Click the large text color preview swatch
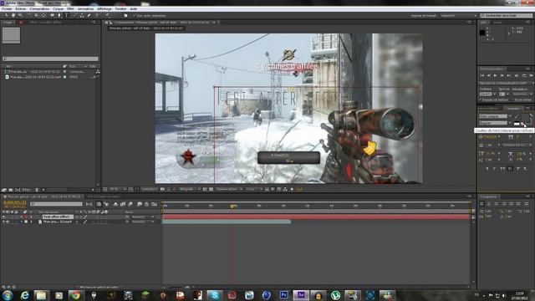 (x=526, y=118)
